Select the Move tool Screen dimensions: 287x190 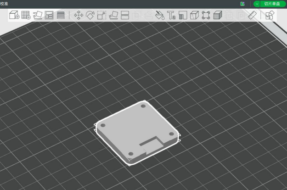[79, 15]
